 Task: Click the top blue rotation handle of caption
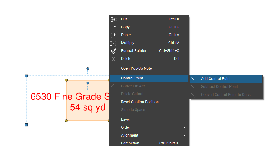coord(88,68)
